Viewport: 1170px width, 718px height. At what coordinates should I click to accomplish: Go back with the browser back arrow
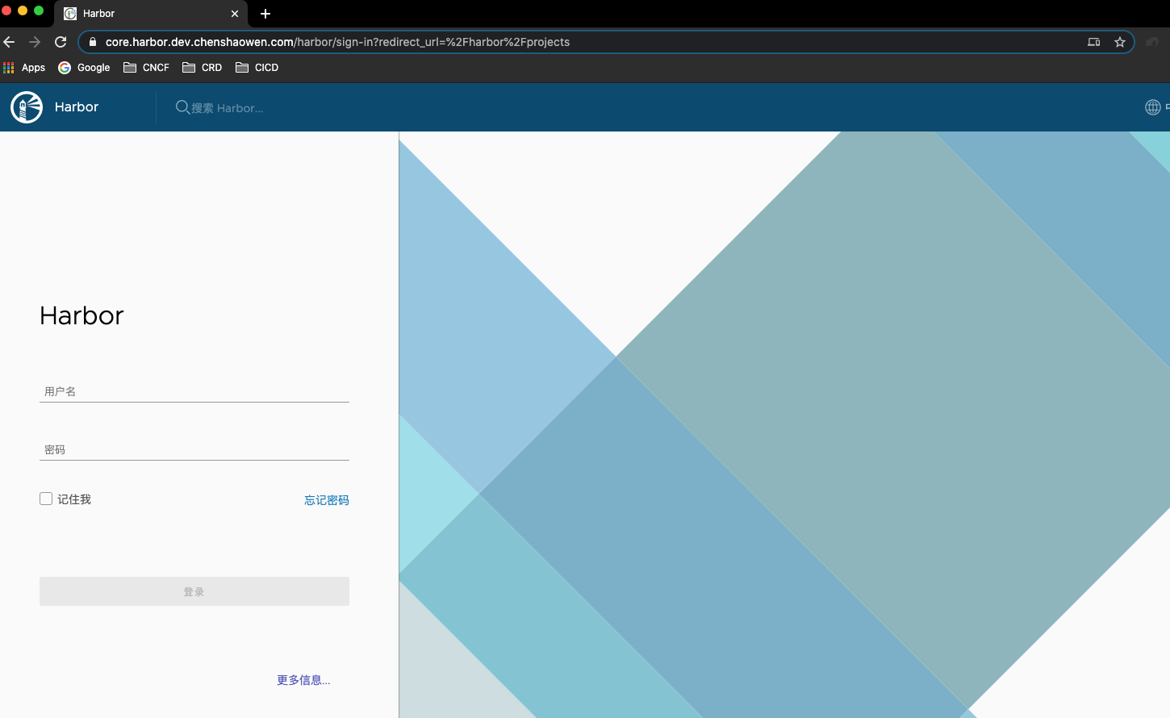tap(9, 42)
